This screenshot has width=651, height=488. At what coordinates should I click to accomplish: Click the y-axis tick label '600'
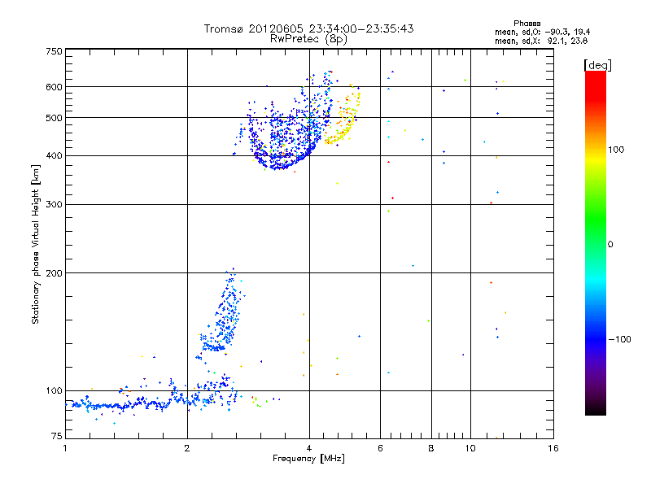click(54, 87)
